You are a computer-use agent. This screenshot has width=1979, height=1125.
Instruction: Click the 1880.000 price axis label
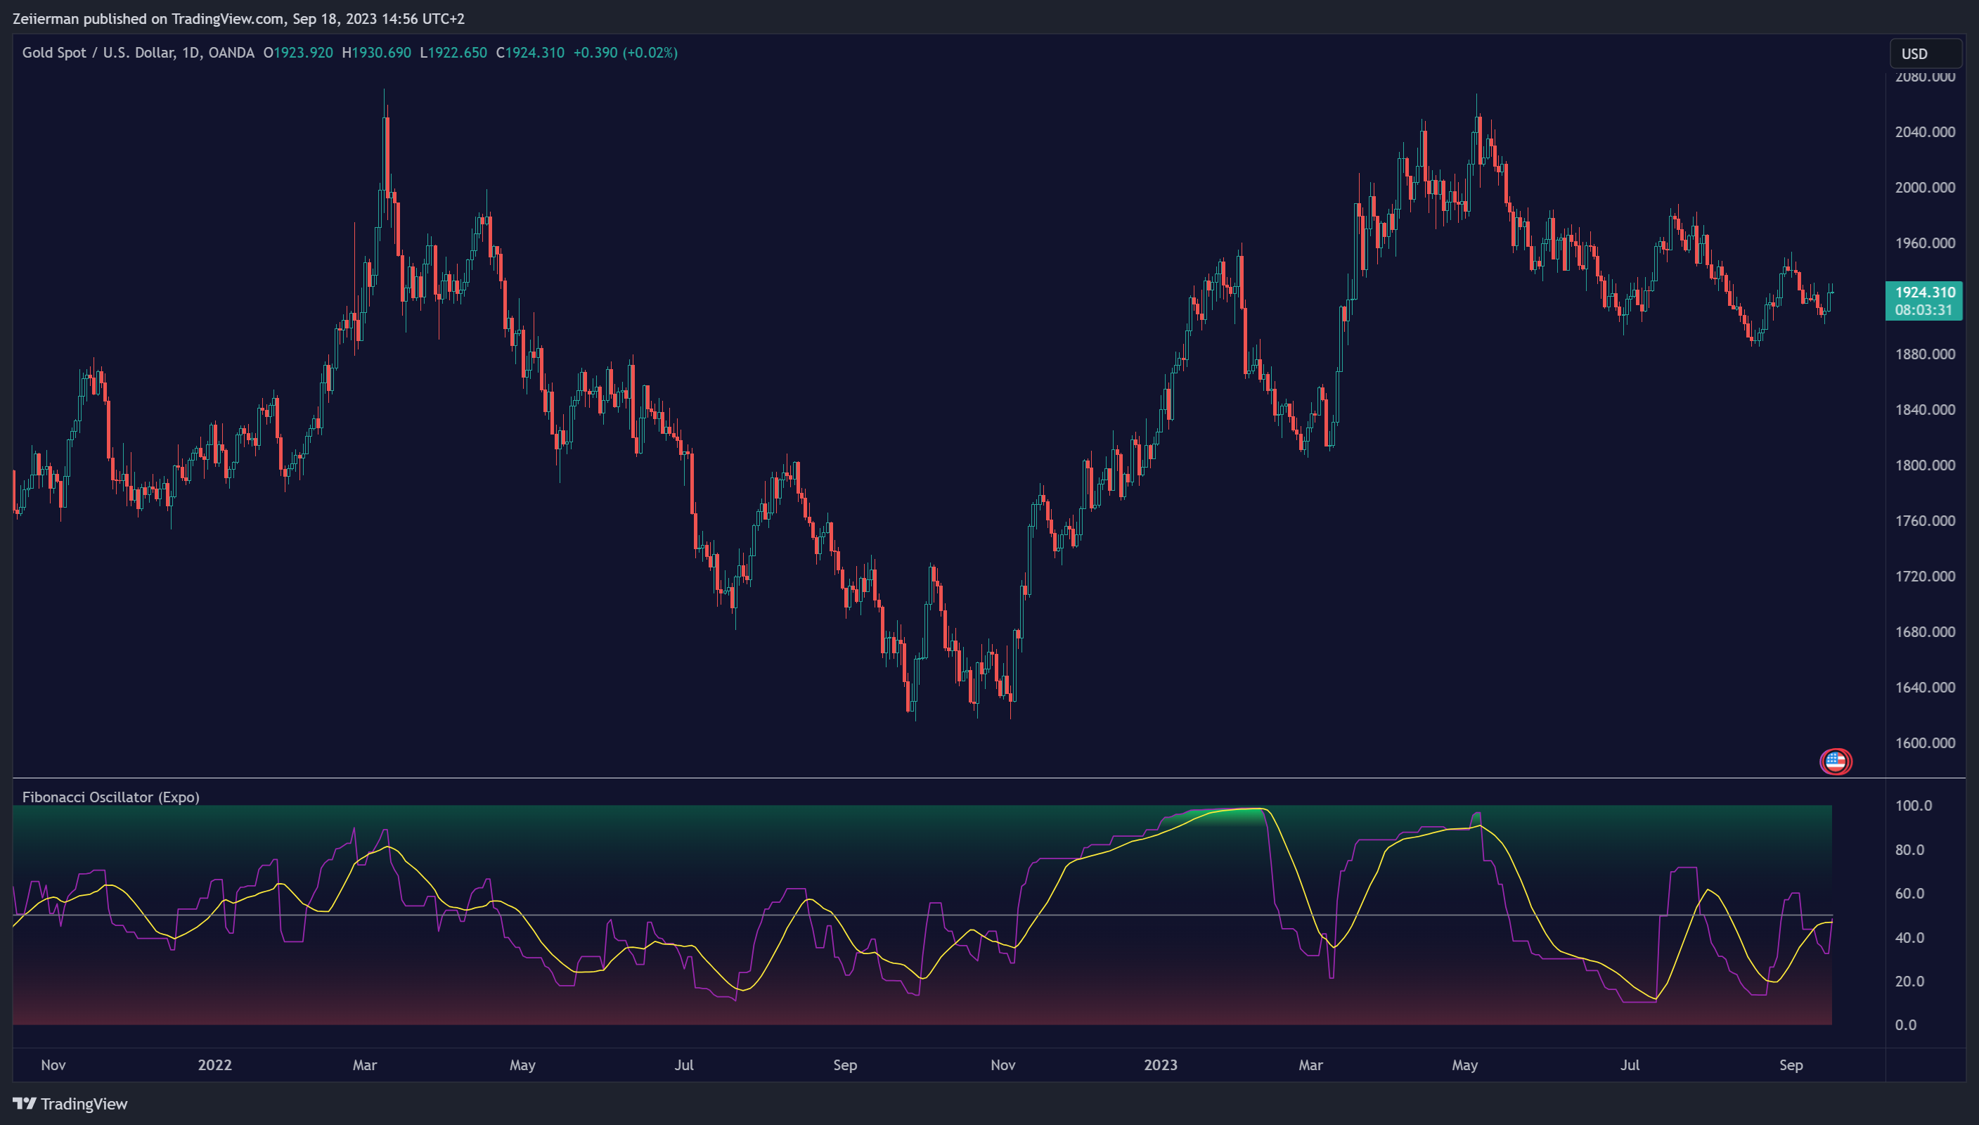(x=1925, y=354)
